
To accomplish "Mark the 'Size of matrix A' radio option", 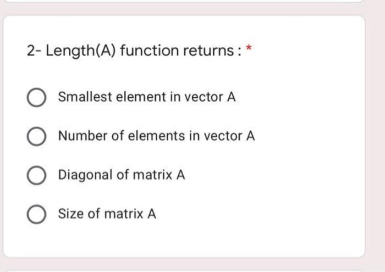I will coord(36,214).
